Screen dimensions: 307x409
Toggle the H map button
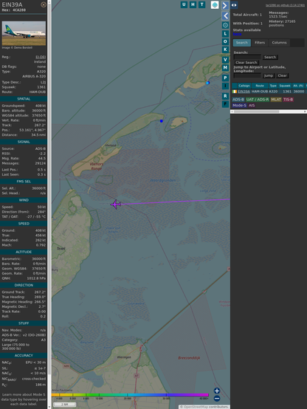click(193, 4)
